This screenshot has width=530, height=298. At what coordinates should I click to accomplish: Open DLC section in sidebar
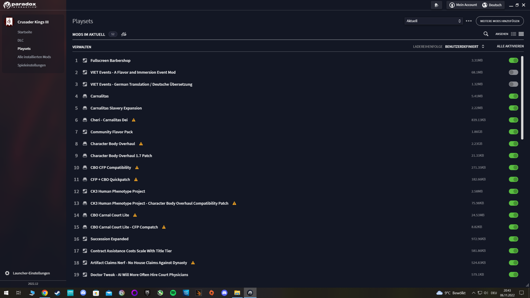[21, 40]
